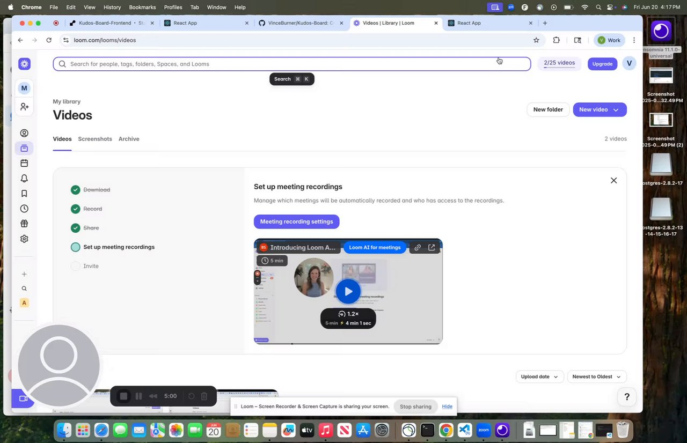Play the Introducing Loom AI video
The width and height of the screenshot is (687, 443).
(x=348, y=291)
